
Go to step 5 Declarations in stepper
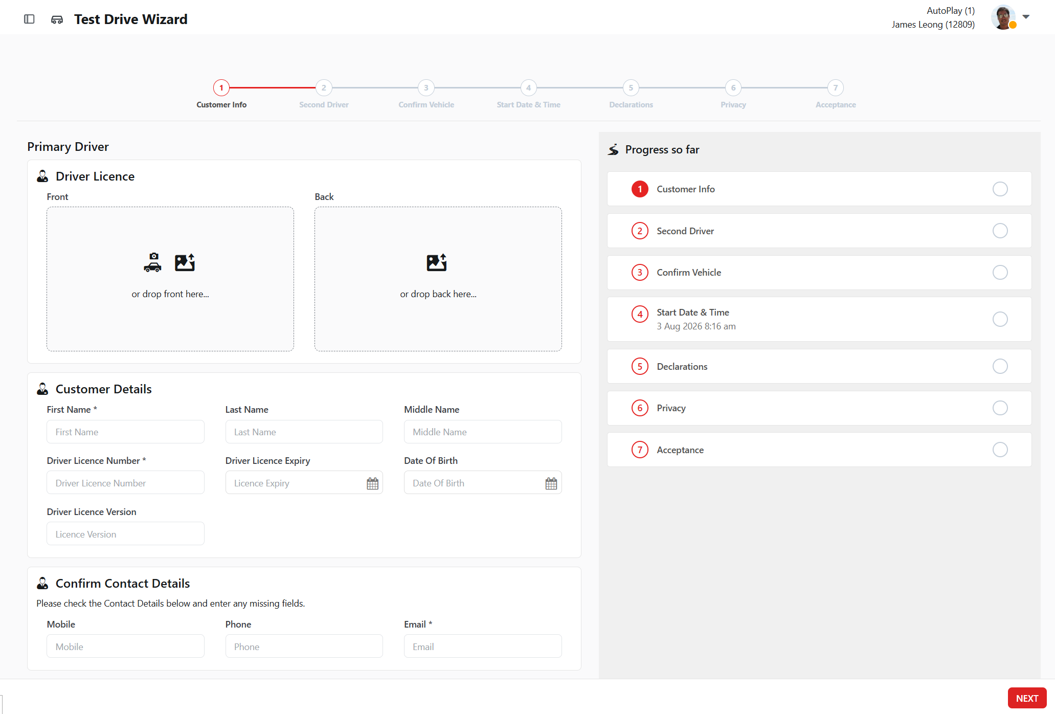click(x=631, y=87)
